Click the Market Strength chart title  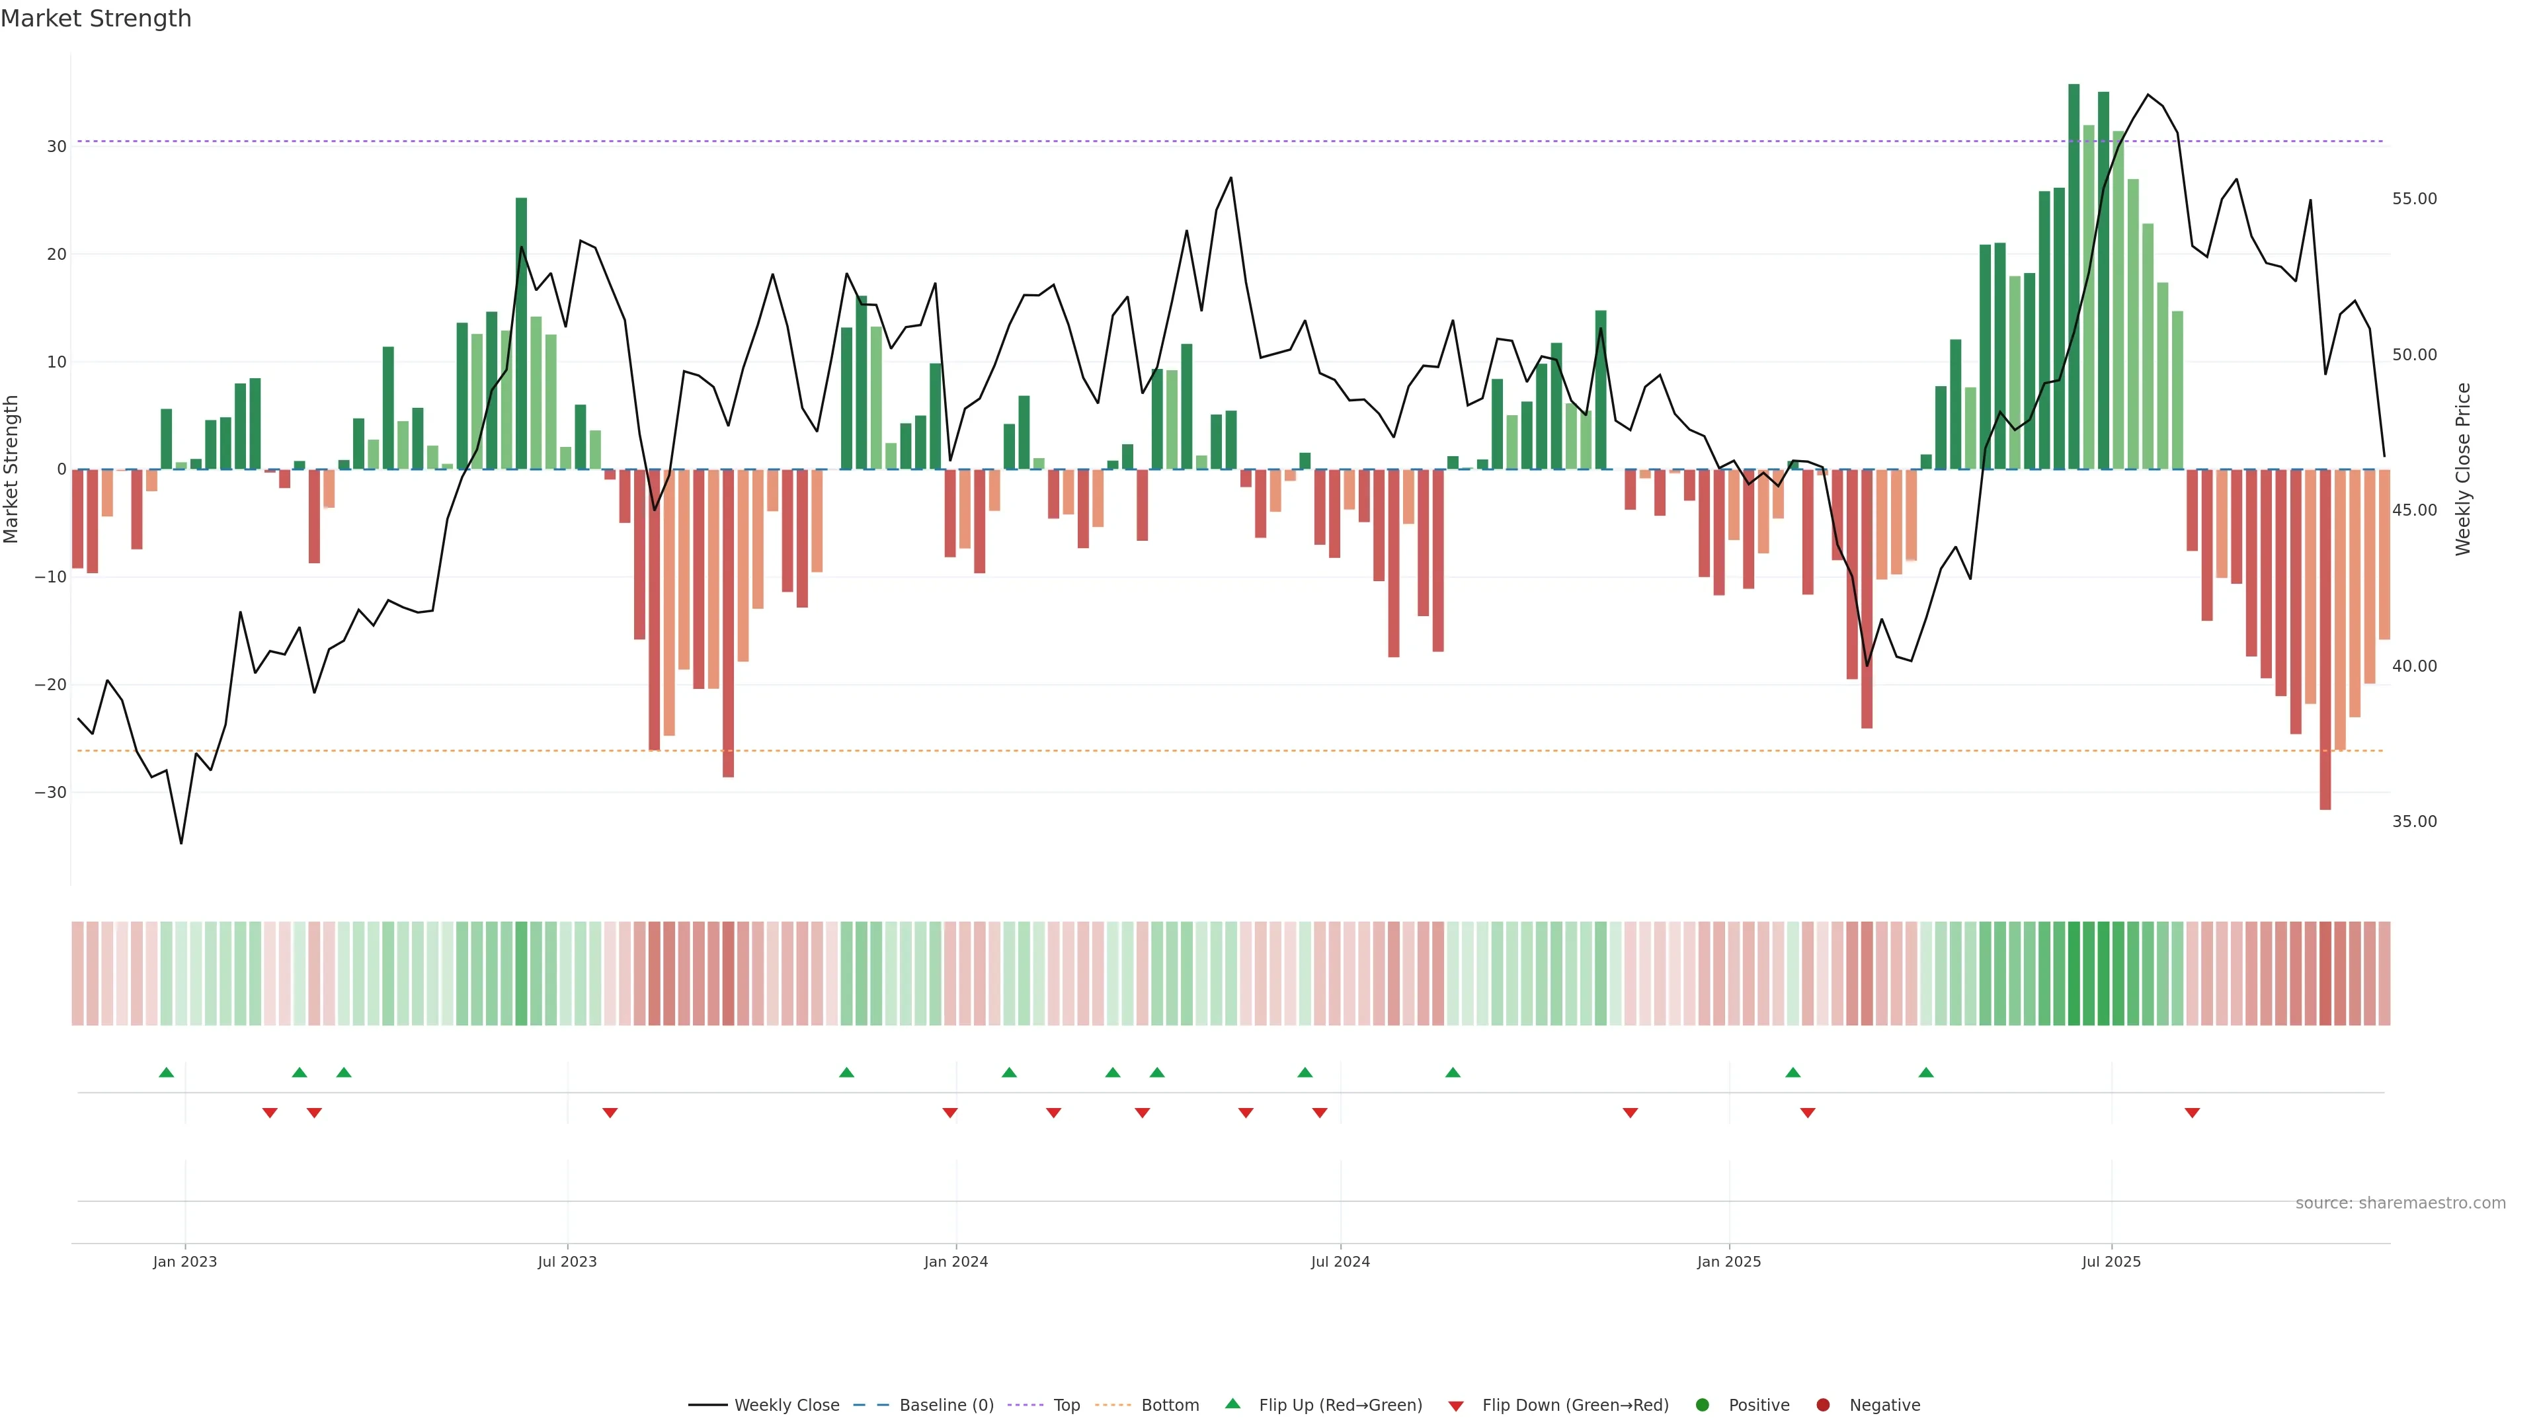tap(96, 19)
